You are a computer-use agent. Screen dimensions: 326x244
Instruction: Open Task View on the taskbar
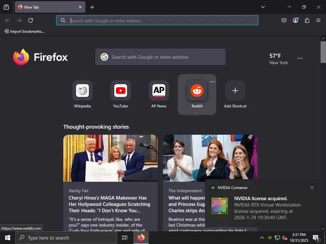tap(124, 238)
